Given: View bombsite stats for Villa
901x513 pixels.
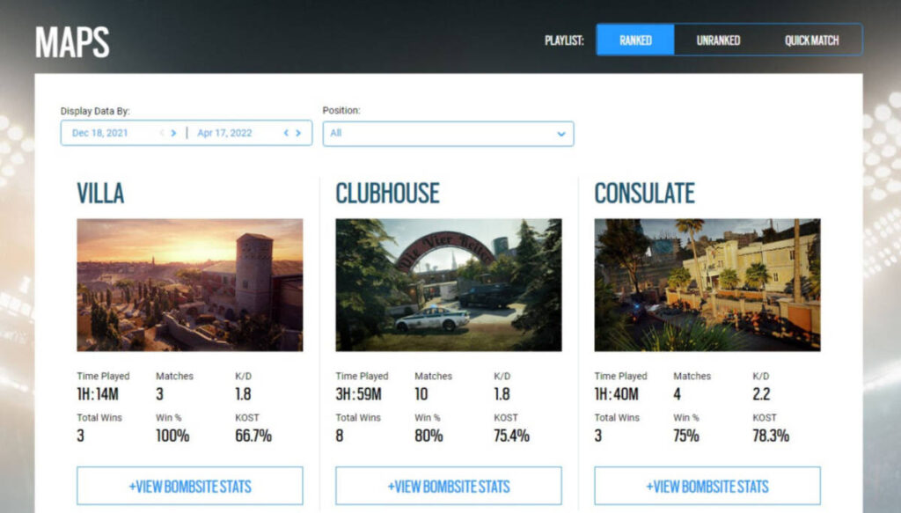Looking at the screenshot, I should click(x=189, y=486).
